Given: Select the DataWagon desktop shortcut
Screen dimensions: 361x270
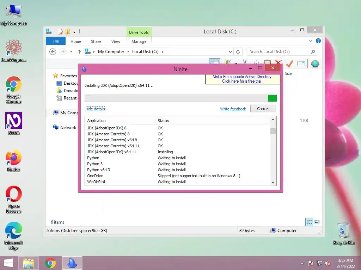Looking at the screenshot, I should [x=14, y=51].
